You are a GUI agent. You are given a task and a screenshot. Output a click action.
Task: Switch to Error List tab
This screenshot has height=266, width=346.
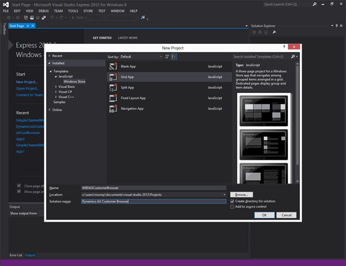[16, 255]
